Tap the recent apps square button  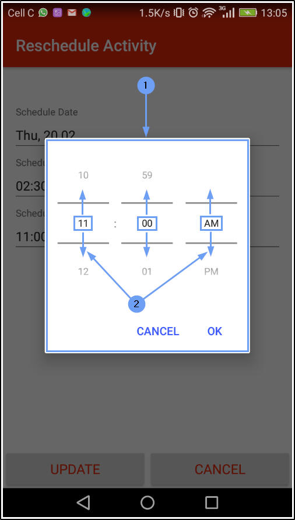[x=212, y=503]
